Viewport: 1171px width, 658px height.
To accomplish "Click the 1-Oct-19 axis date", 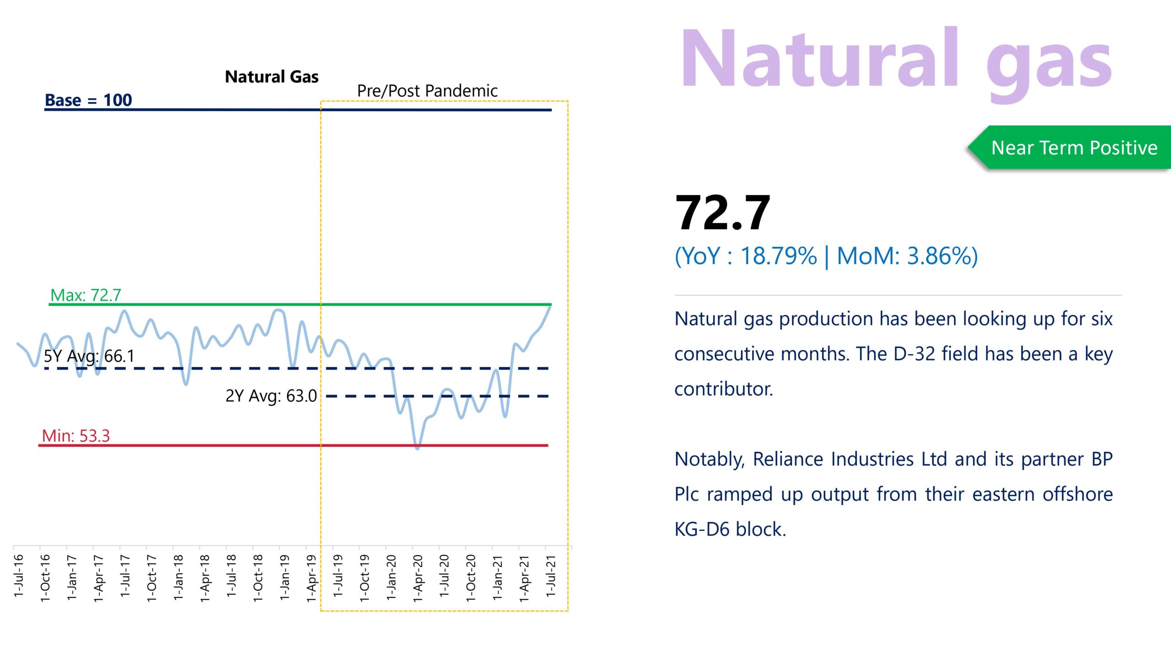I will tap(365, 578).
